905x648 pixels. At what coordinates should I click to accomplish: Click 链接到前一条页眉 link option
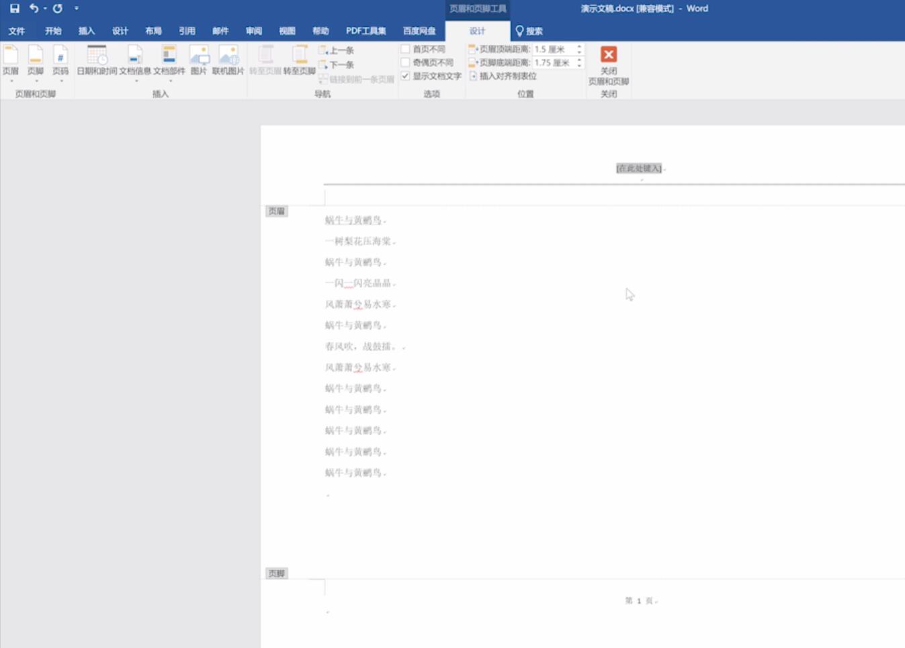357,79
